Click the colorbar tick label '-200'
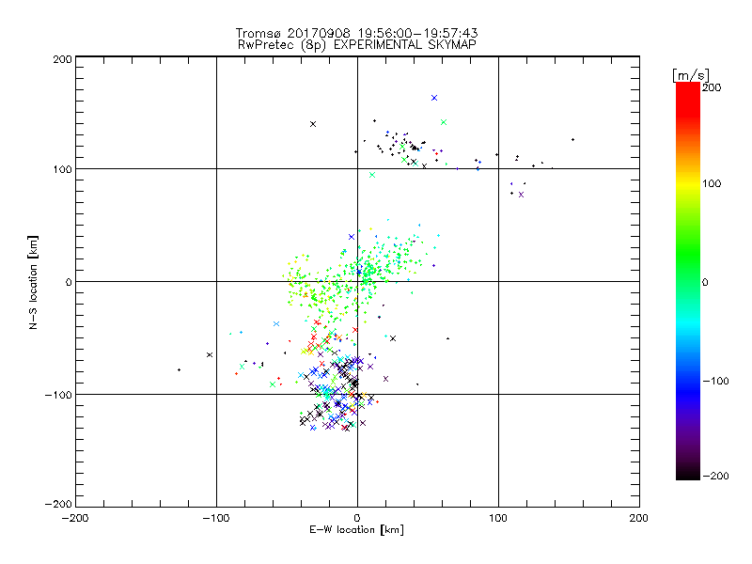The height and width of the screenshot is (564, 752). click(715, 476)
